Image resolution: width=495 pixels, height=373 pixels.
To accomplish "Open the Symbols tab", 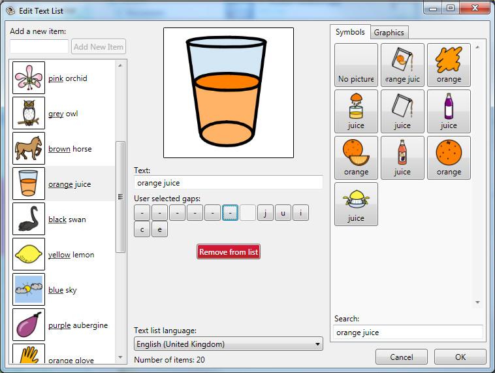I will pyautogui.click(x=350, y=32).
